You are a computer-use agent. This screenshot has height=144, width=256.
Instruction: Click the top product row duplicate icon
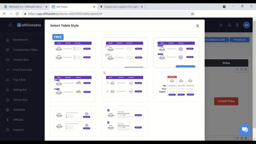242,69
